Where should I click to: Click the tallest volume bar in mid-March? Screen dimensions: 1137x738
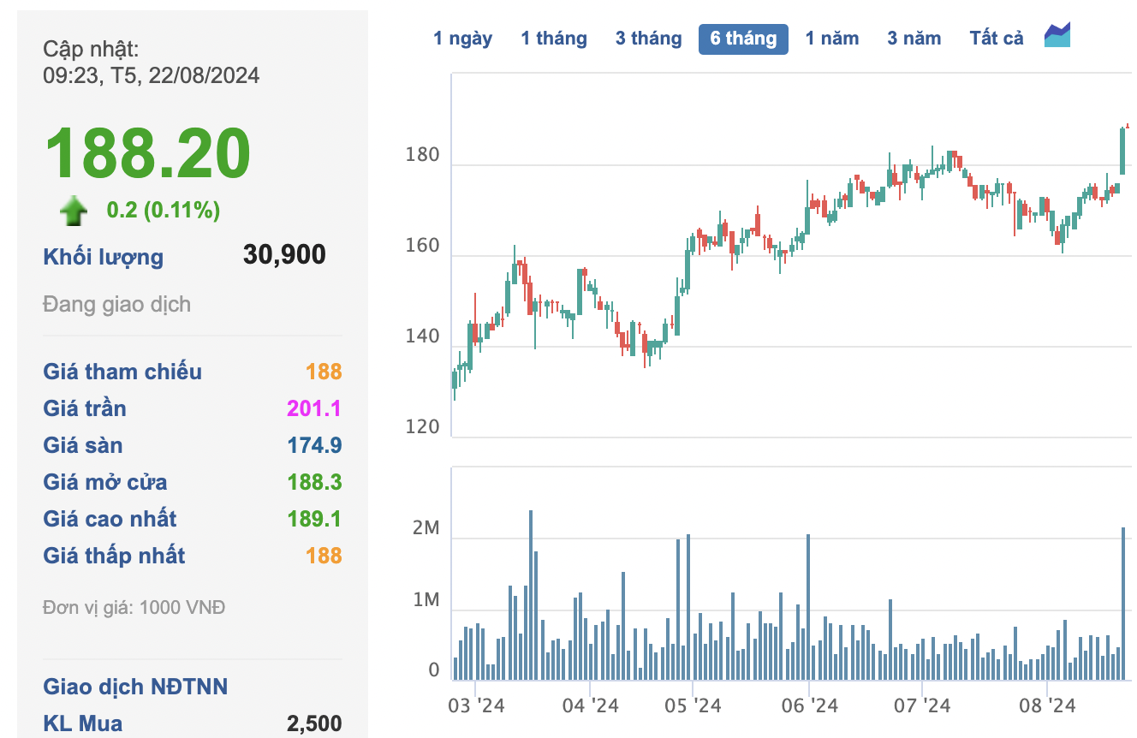pos(531,595)
